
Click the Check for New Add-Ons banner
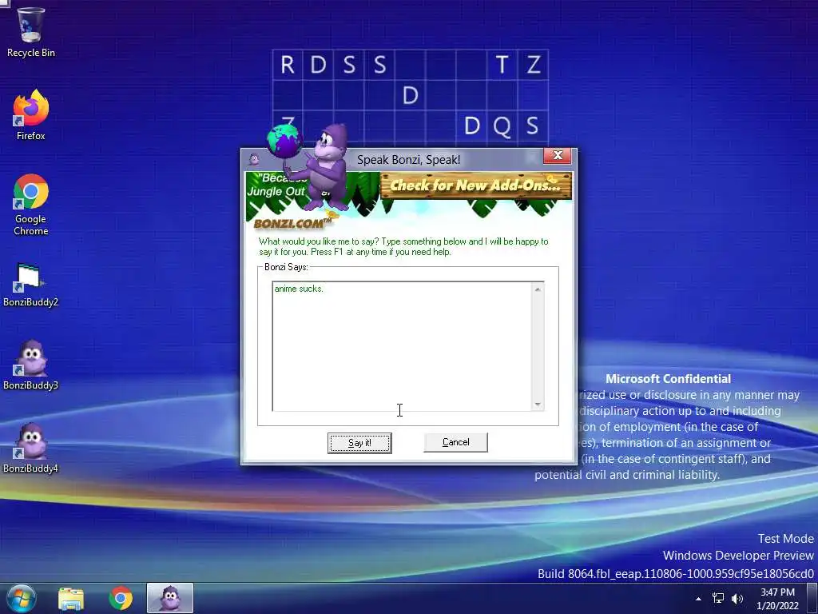click(x=476, y=185)
